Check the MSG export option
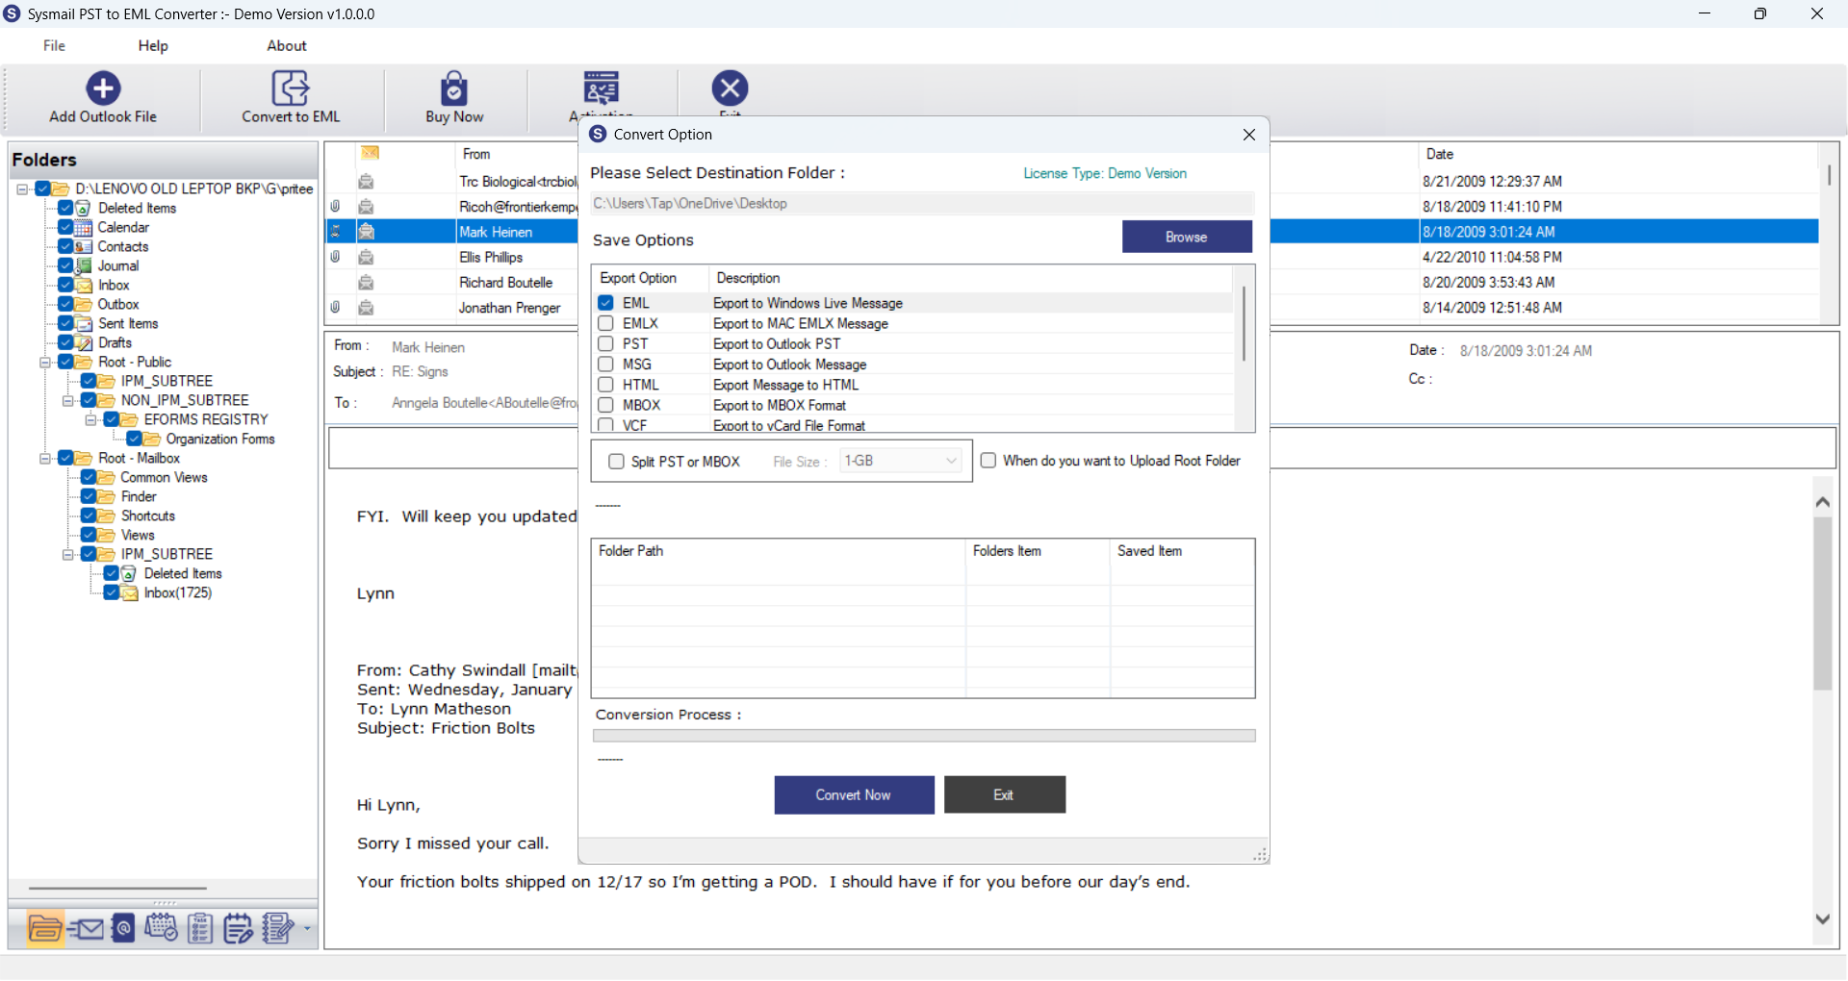Image resolution: width=1848 pixels, height=981 pixels. (605, 365)
